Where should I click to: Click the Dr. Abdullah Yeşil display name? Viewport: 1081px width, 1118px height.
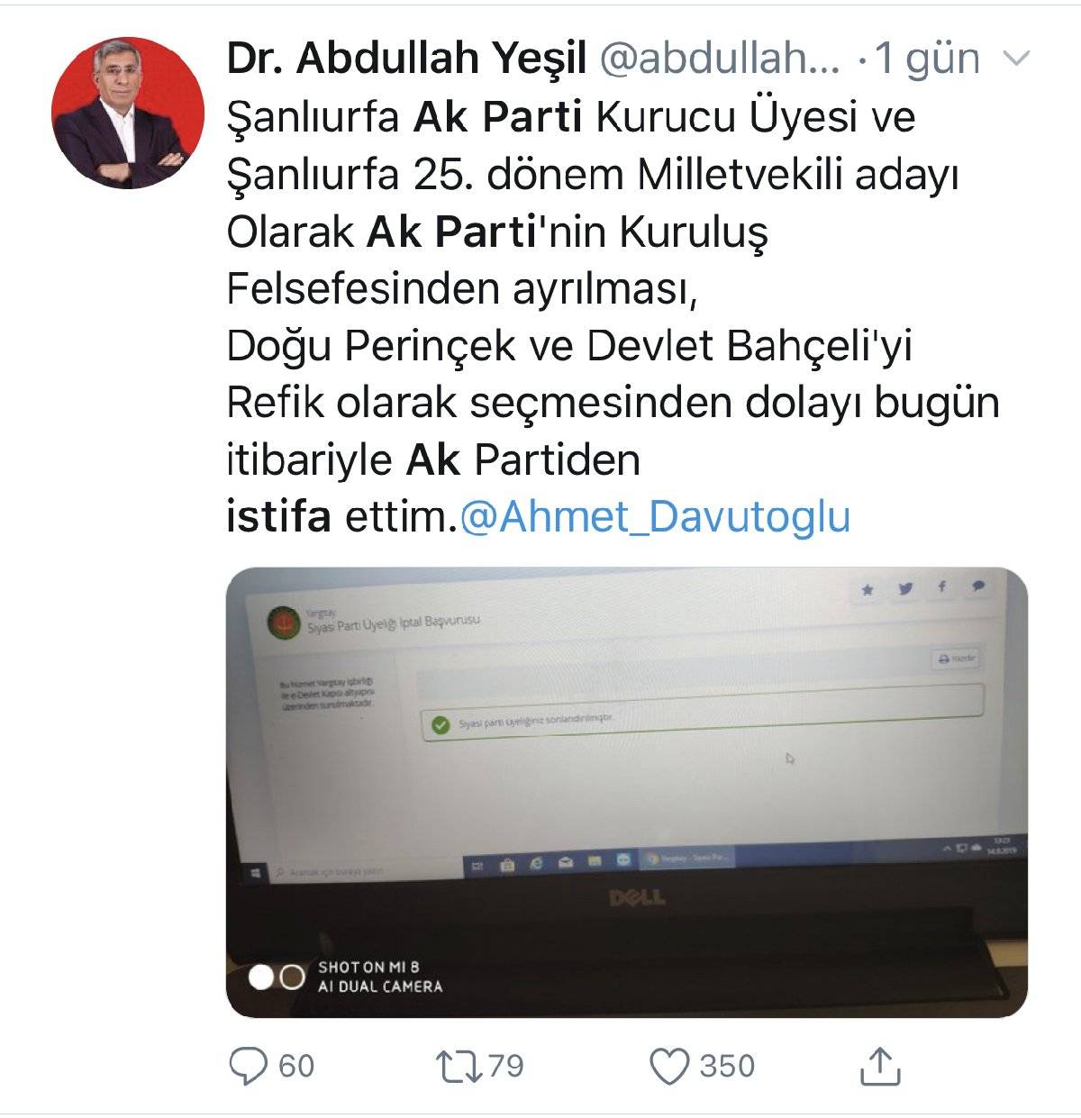(x=406, y=59)
